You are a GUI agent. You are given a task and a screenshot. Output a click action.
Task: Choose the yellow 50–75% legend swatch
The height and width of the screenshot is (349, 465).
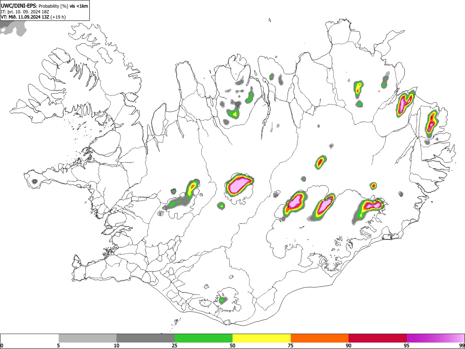(262, 338)
